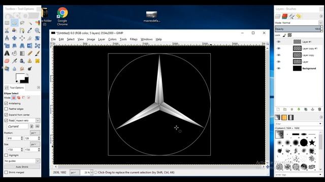The width and height of the screenshot is (325, 182).
Task: Select the Free Select lasso tool
Action: click(22, 23)
